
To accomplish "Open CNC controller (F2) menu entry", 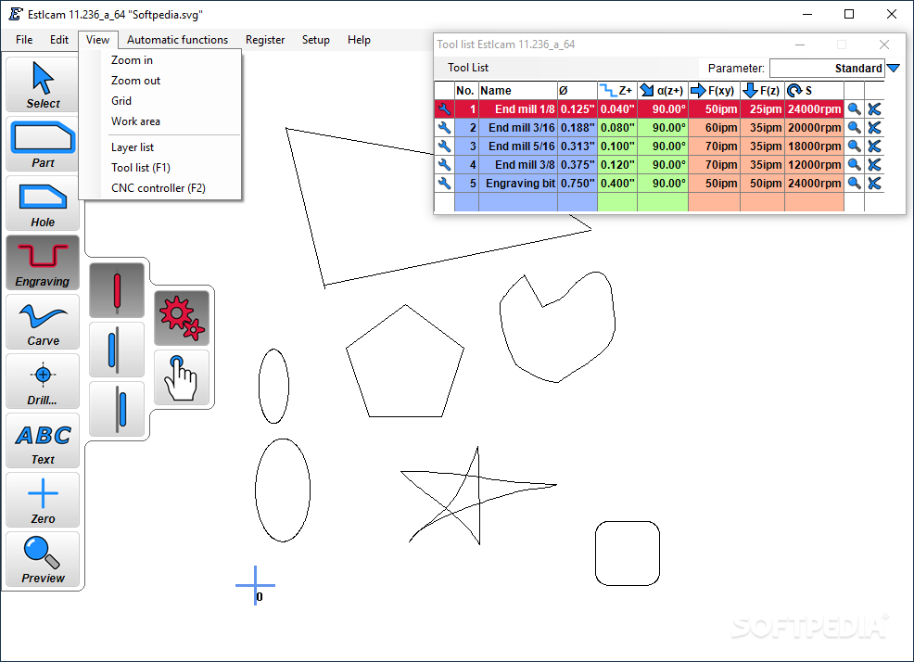I will point(159,188).
